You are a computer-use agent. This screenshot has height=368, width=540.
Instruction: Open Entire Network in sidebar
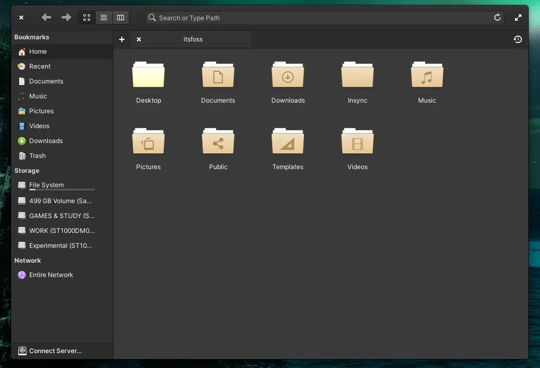51,275
